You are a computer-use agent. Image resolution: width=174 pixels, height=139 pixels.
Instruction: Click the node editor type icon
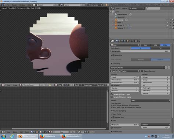pos(3,132)
